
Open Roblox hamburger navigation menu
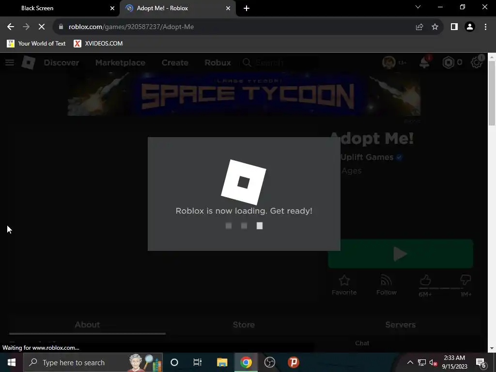pos(10,62)
